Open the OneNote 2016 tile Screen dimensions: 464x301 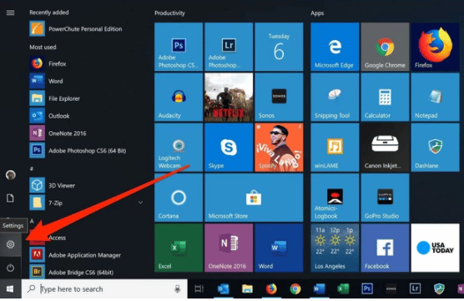pos(229,248)
